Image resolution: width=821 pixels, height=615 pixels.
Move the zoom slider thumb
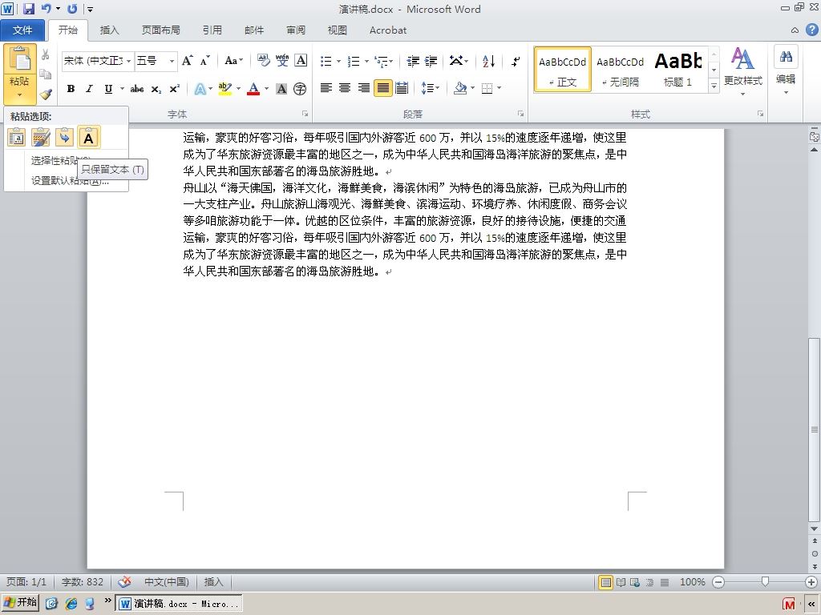click(x=765, y=581)
